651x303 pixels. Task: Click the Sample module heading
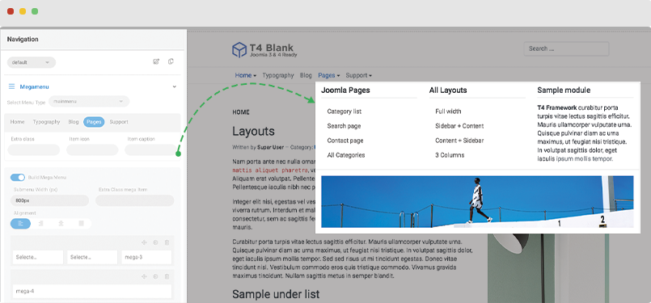pos(564,90)
